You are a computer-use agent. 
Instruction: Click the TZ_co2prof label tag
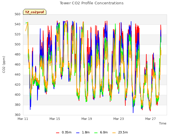click(x=34, y=12)
